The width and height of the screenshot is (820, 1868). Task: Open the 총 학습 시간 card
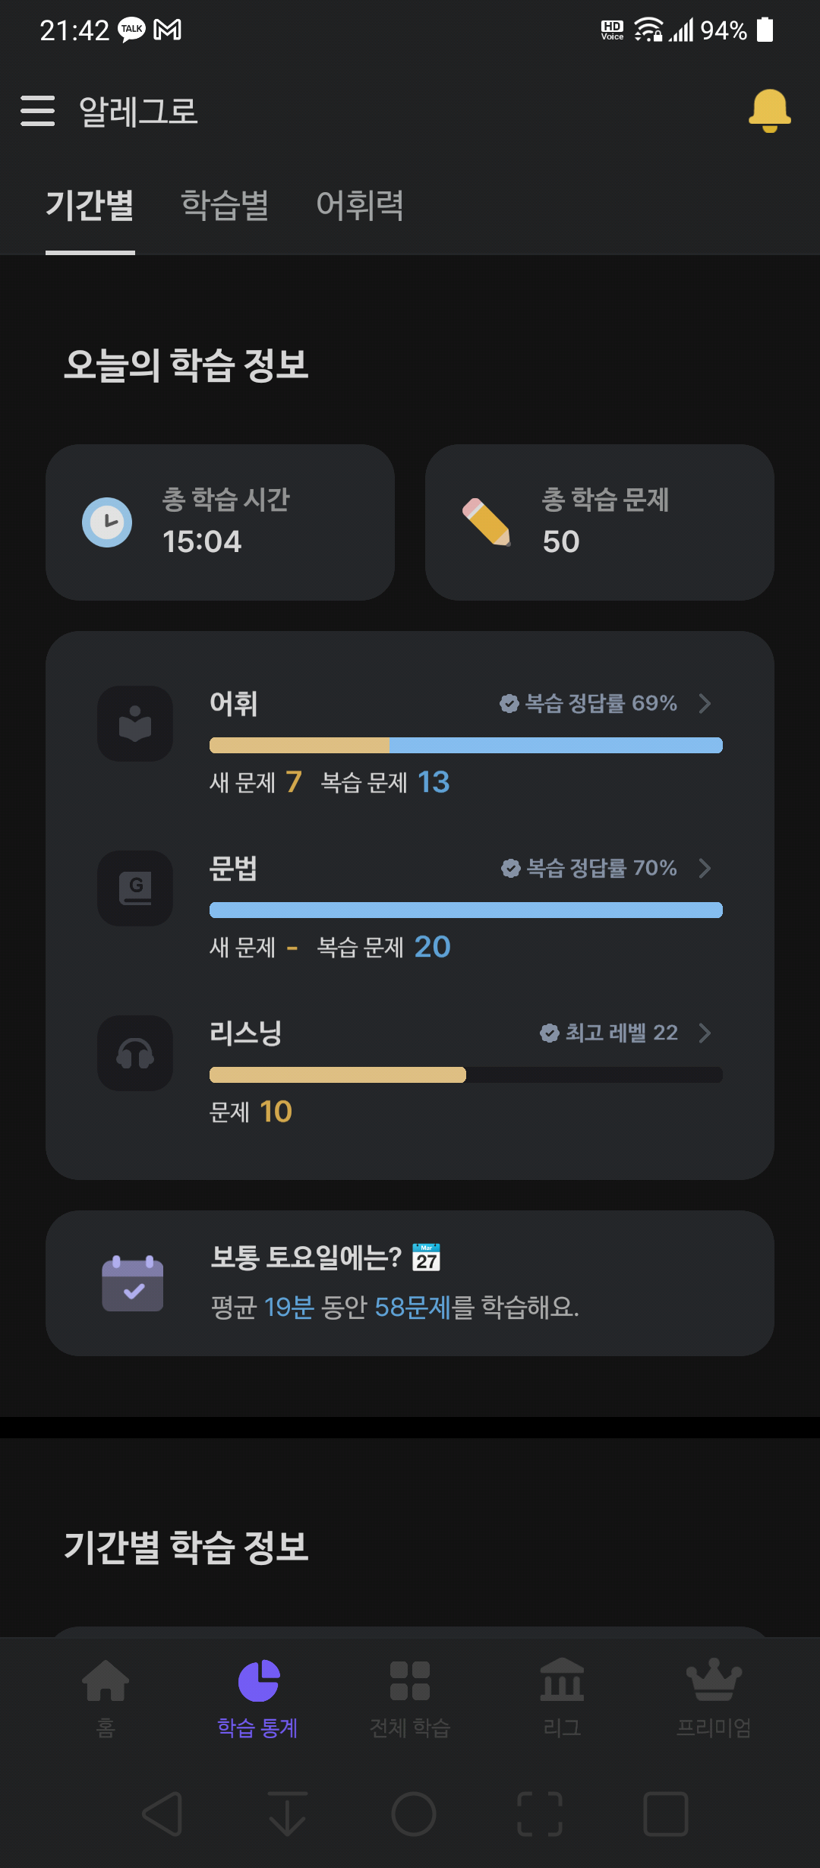click(220, 522)
